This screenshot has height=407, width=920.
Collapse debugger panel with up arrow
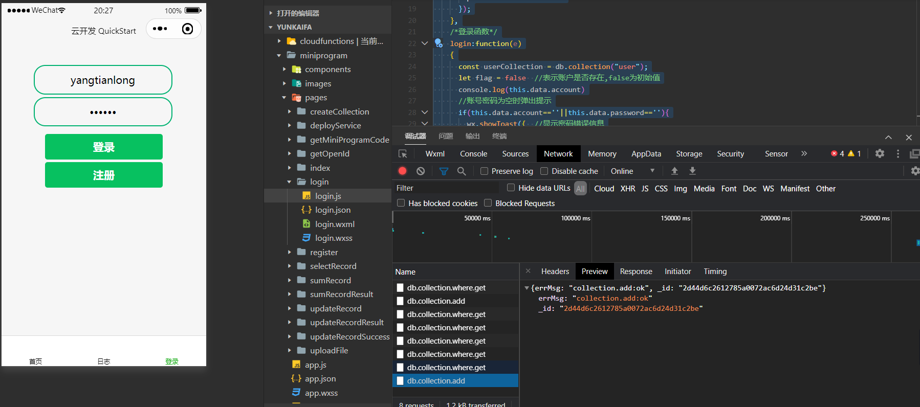[888, 137]
